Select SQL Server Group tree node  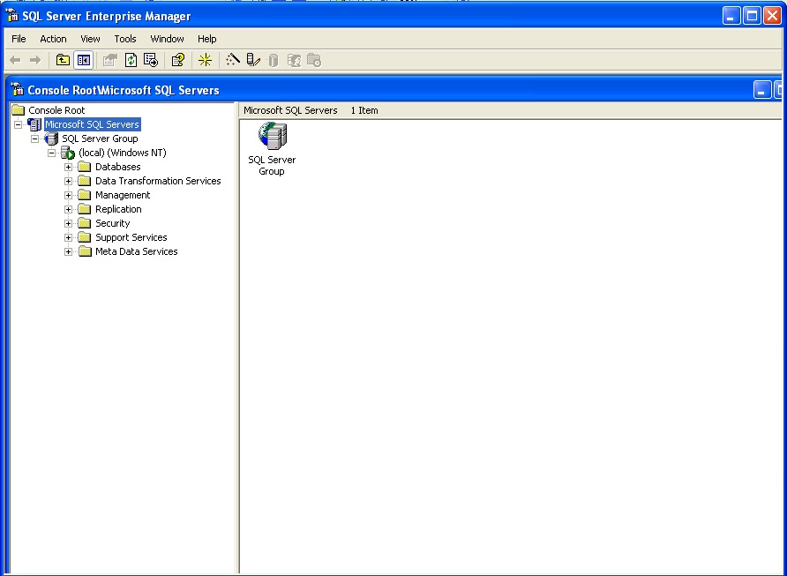pyautogui.click(x=100, y=138)
